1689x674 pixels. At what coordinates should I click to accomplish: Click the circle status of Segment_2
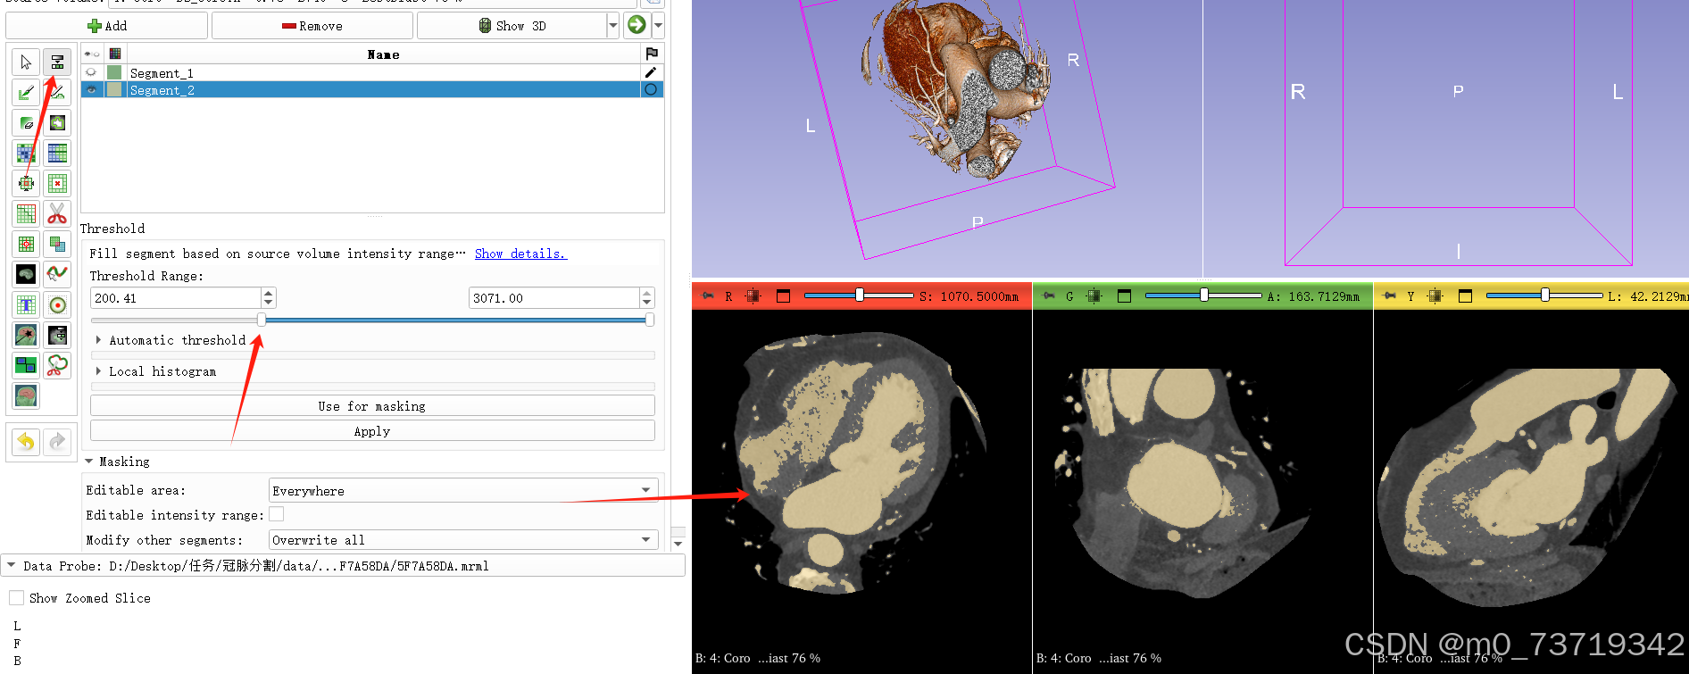[651, 89]
